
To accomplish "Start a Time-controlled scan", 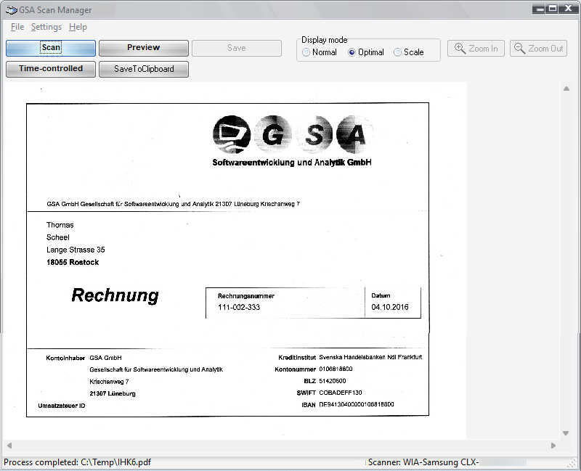I will coord(51,69).
